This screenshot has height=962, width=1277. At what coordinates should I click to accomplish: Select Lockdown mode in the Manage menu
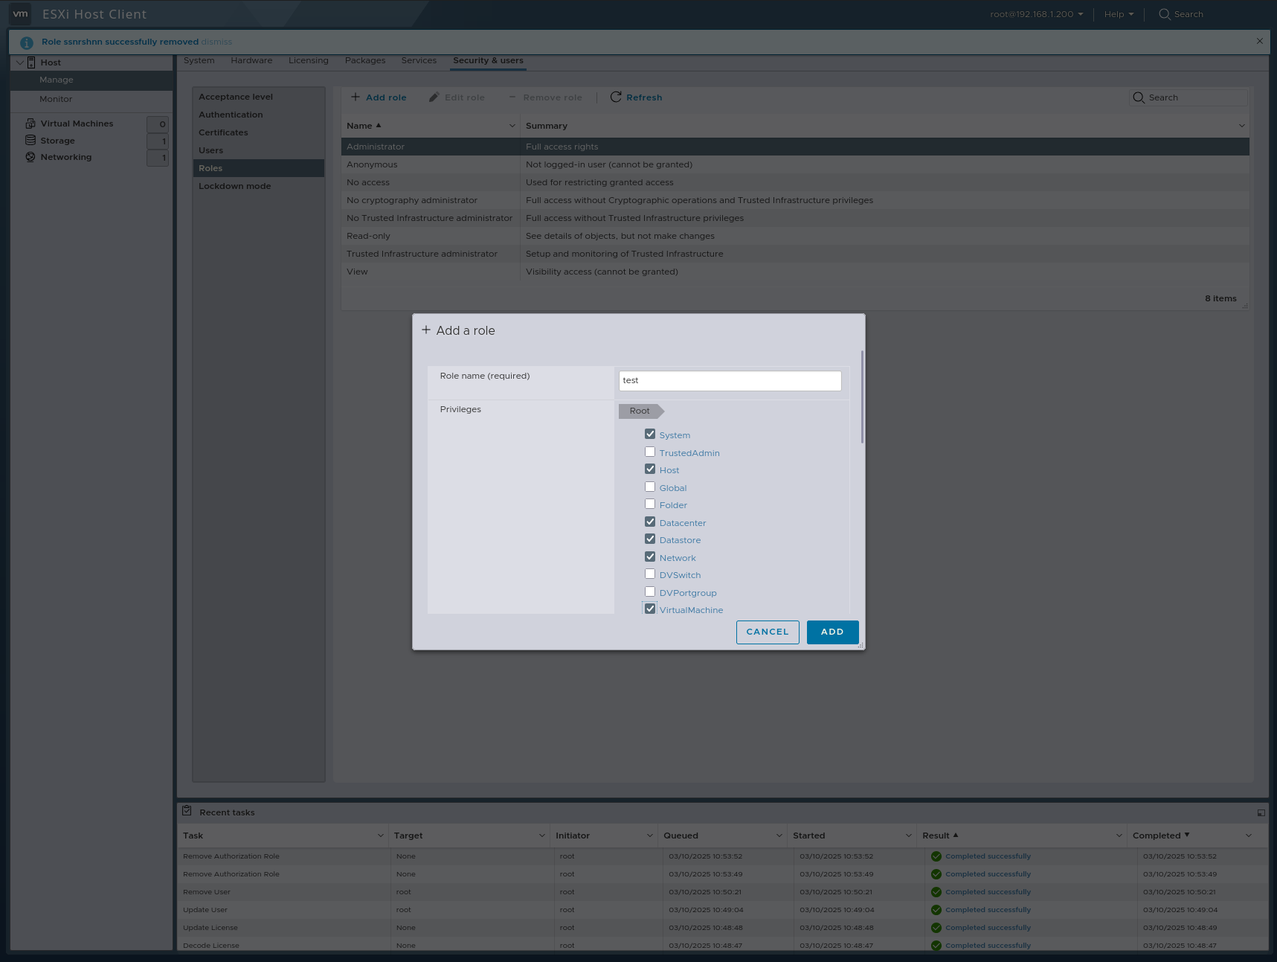234,186
